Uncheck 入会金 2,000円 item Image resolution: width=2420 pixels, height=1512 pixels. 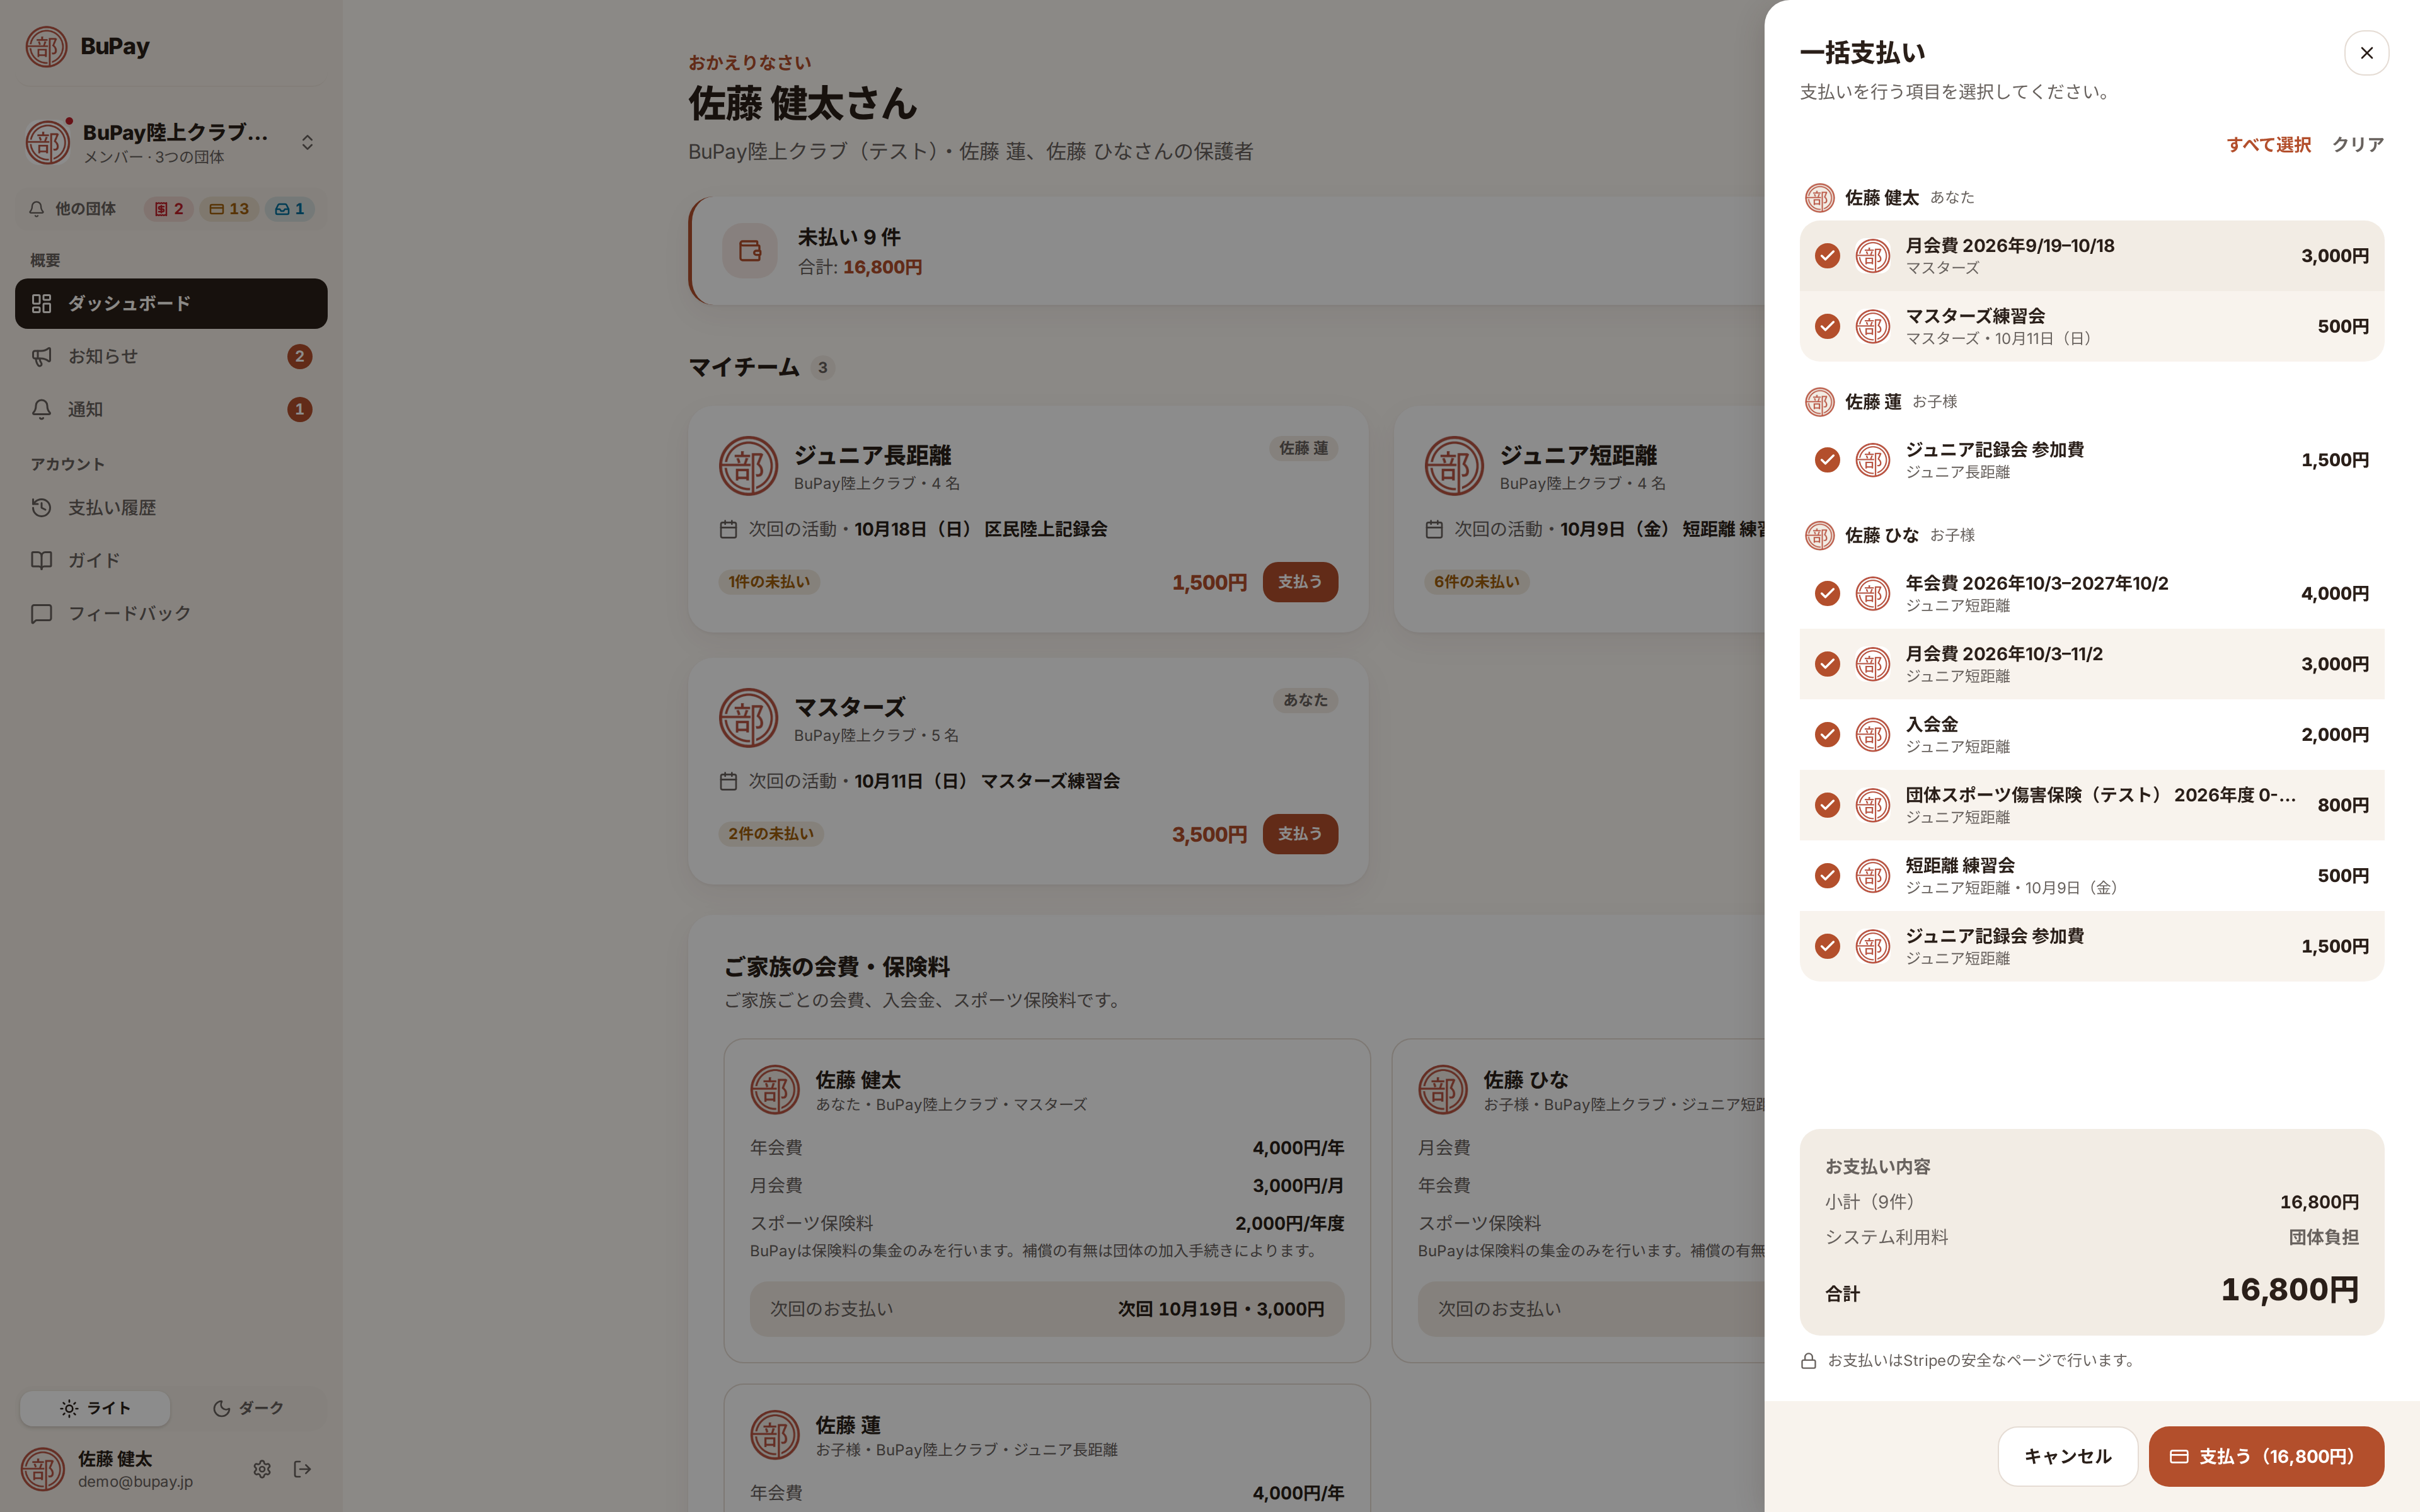coord(1827,735)
